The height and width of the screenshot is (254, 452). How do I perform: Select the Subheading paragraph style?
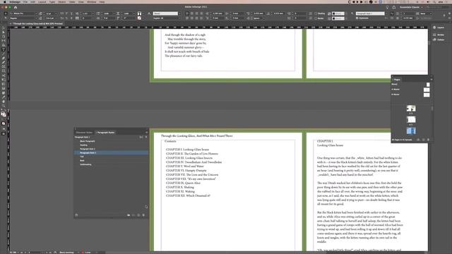[x=112, y=164]
